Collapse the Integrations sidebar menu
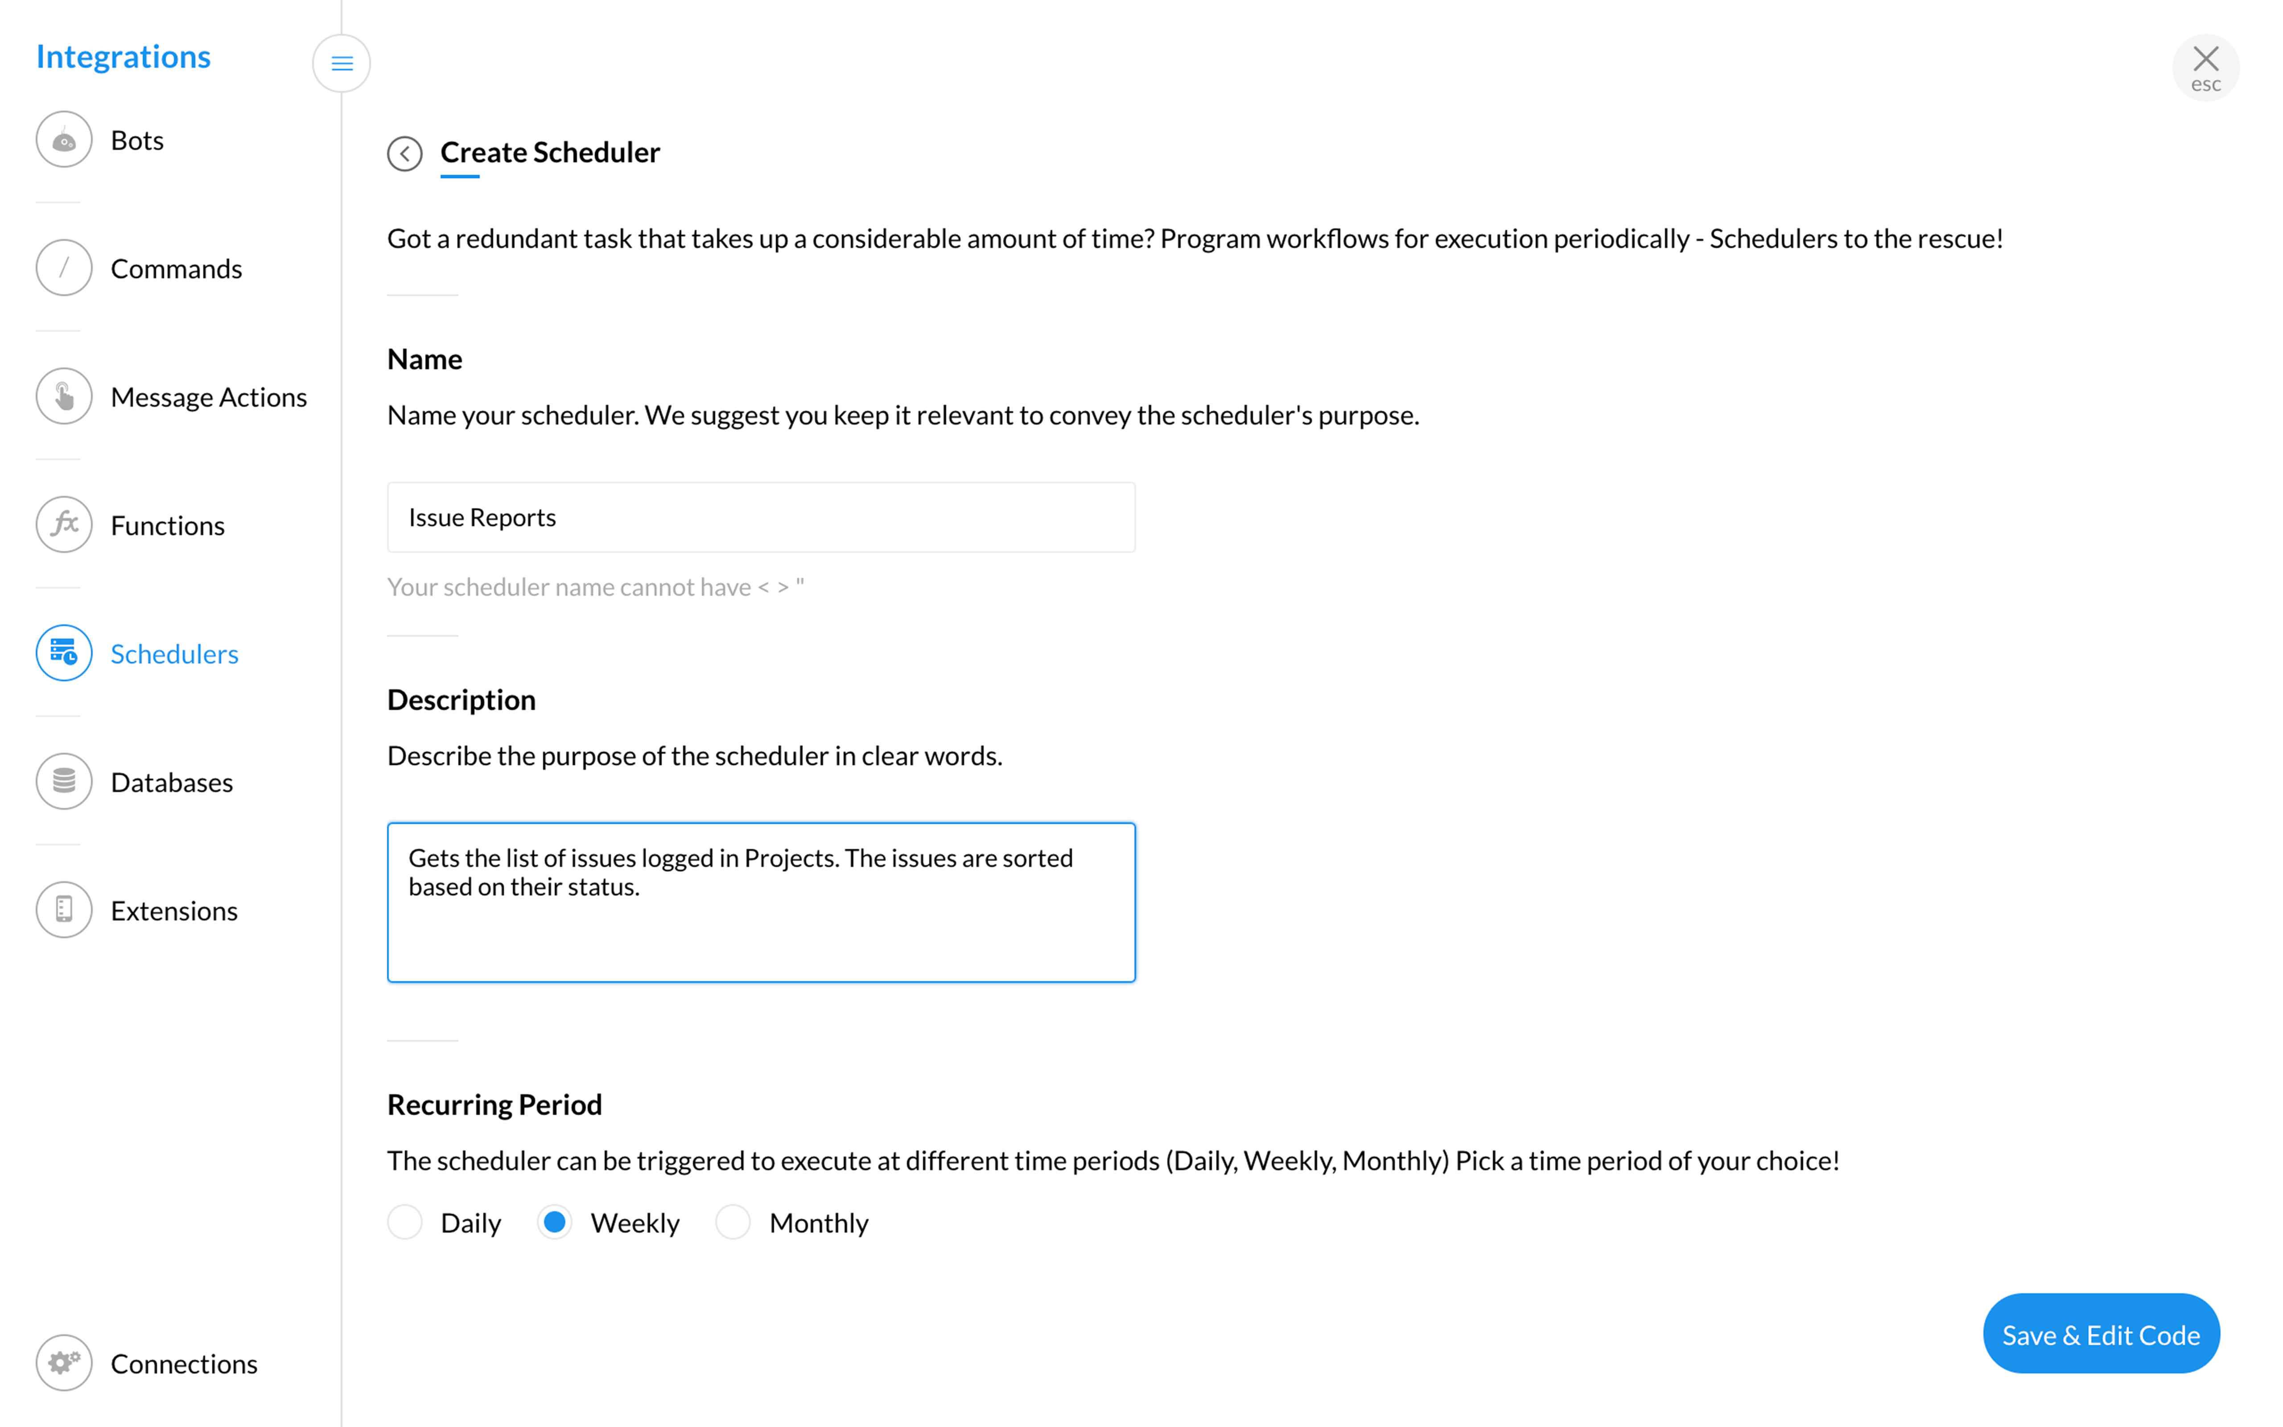Viewport: 2283px width, 1427px height. click(x=342, y=63)
